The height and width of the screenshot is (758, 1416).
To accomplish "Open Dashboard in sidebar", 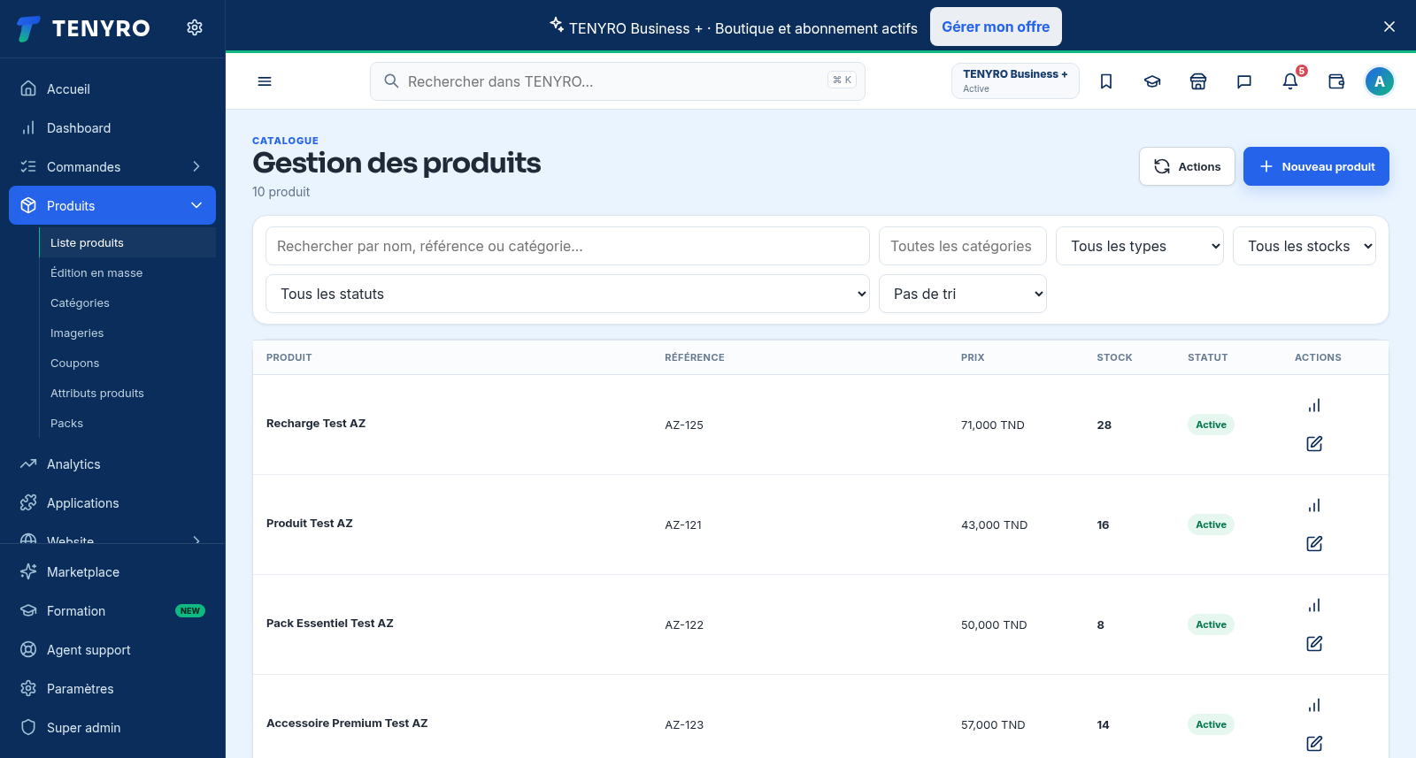I will [112, 127].
